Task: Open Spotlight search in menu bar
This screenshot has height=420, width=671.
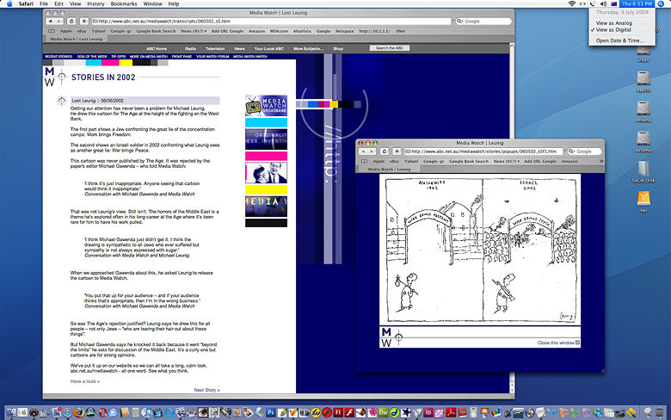Action: coord(662,3)
